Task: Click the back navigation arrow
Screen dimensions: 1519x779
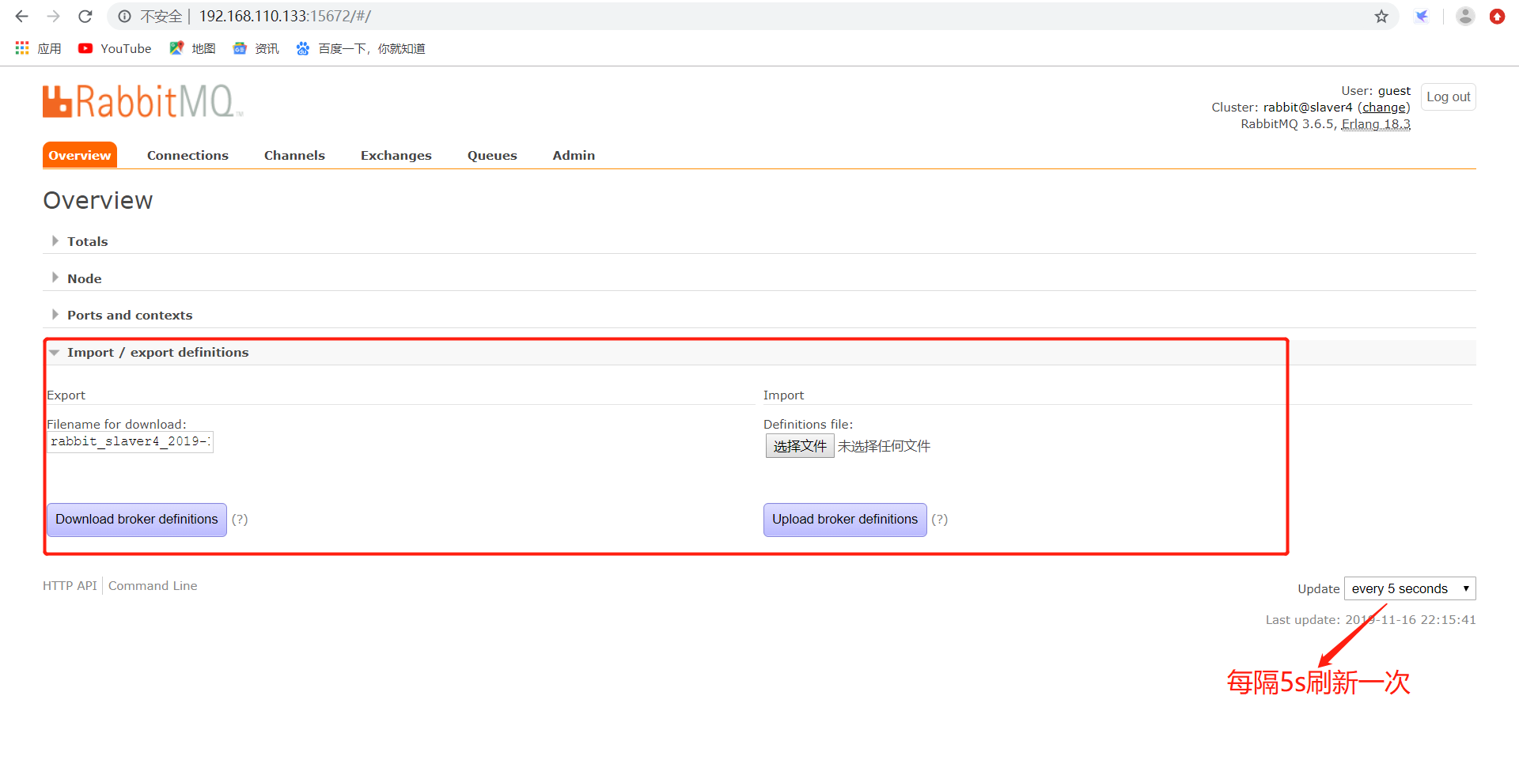Action: coord(21,16)
